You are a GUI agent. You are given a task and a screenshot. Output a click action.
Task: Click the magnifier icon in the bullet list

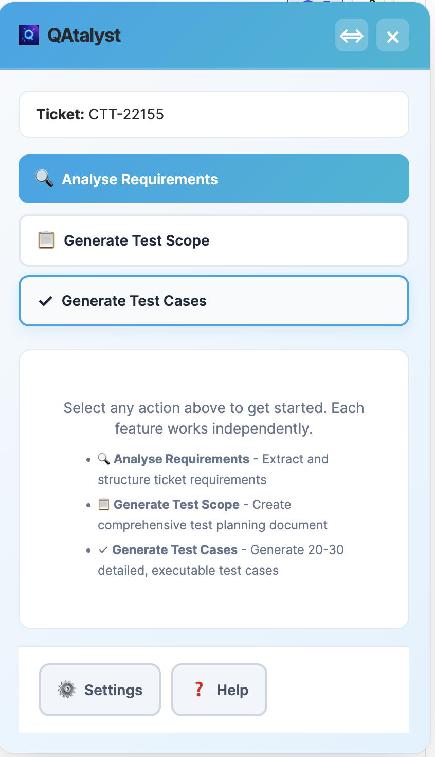pyautogui.click(x=104, y=459)
